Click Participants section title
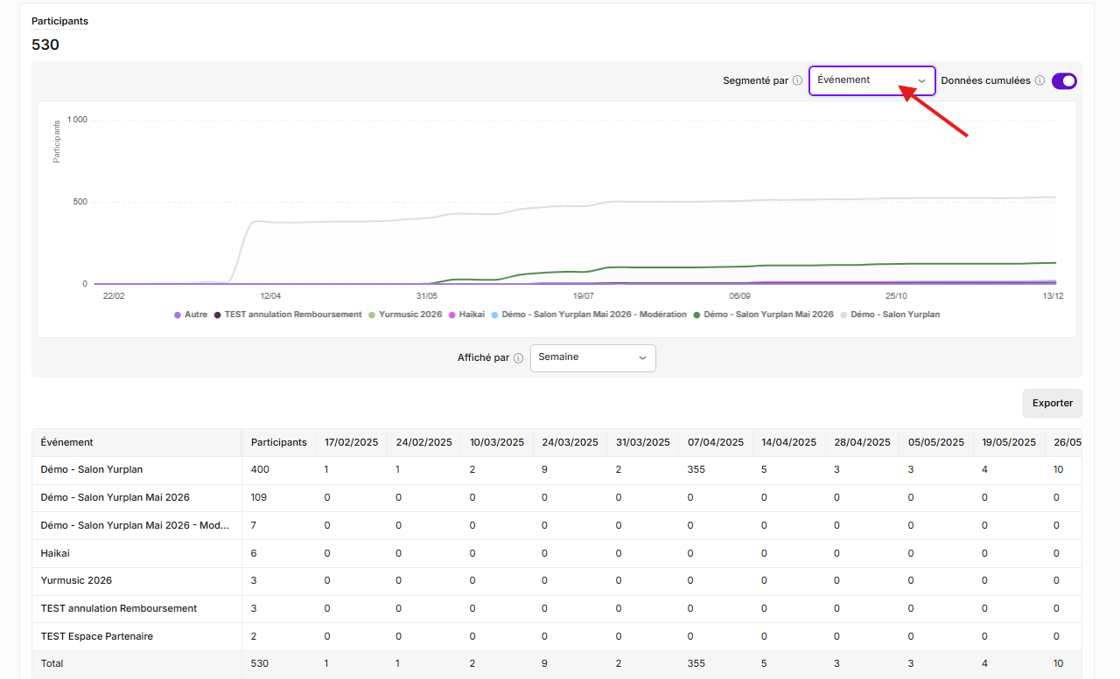1120x679 pixels. (59, 21)
